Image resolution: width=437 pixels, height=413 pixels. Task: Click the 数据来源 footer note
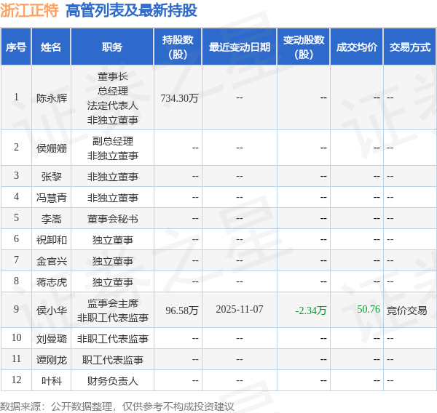tap(117, 406)
